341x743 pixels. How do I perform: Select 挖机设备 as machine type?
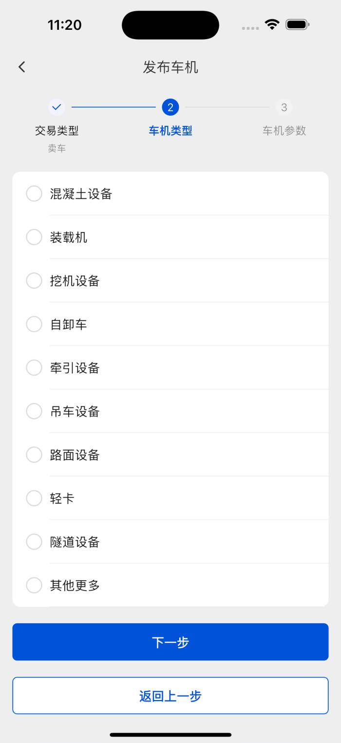[34, 280]
